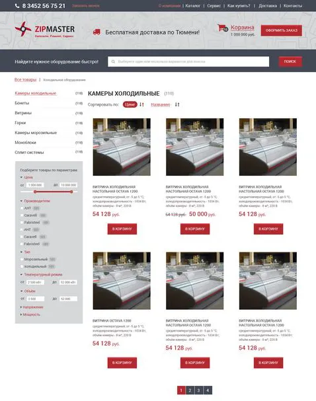
Task: Click the phone icon beside the number
Action: [x=17, y=6]
